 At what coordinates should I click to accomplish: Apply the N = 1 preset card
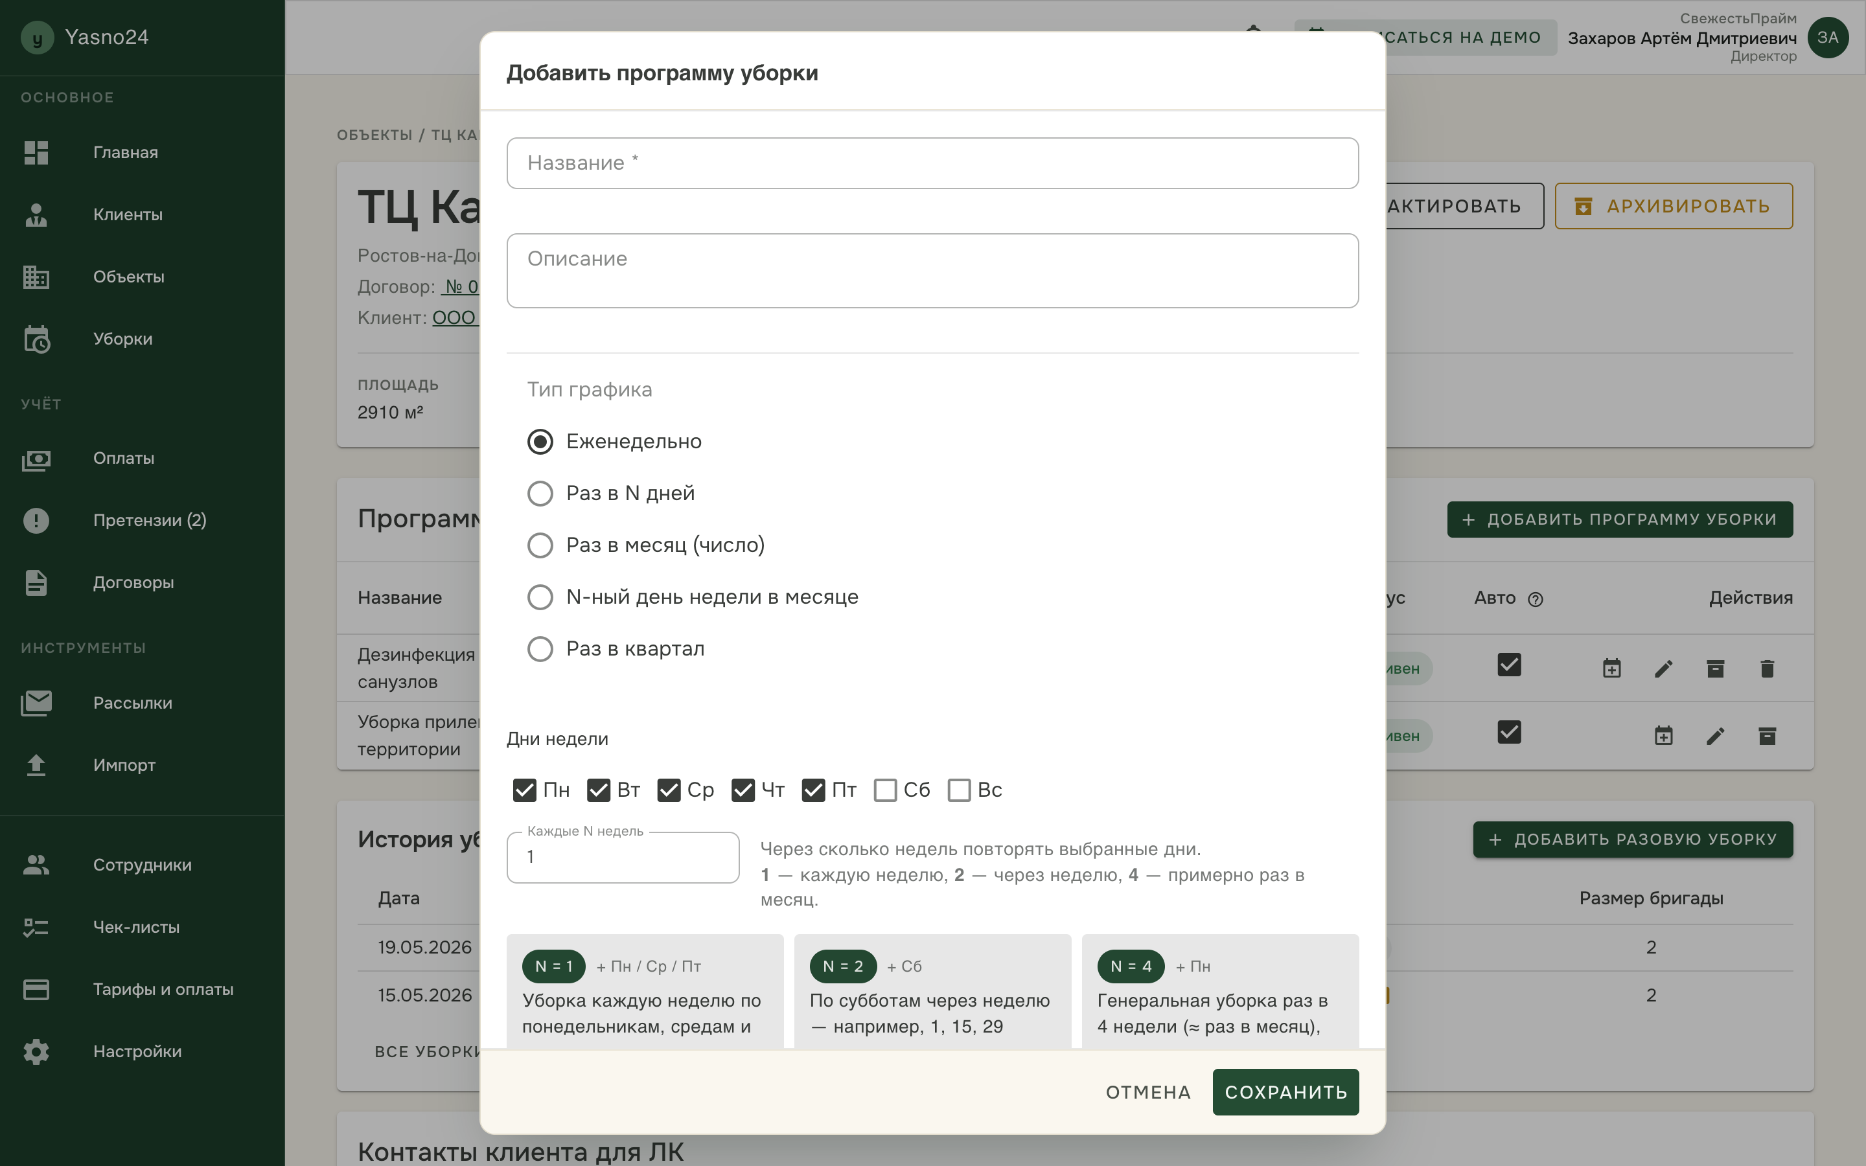645,992
